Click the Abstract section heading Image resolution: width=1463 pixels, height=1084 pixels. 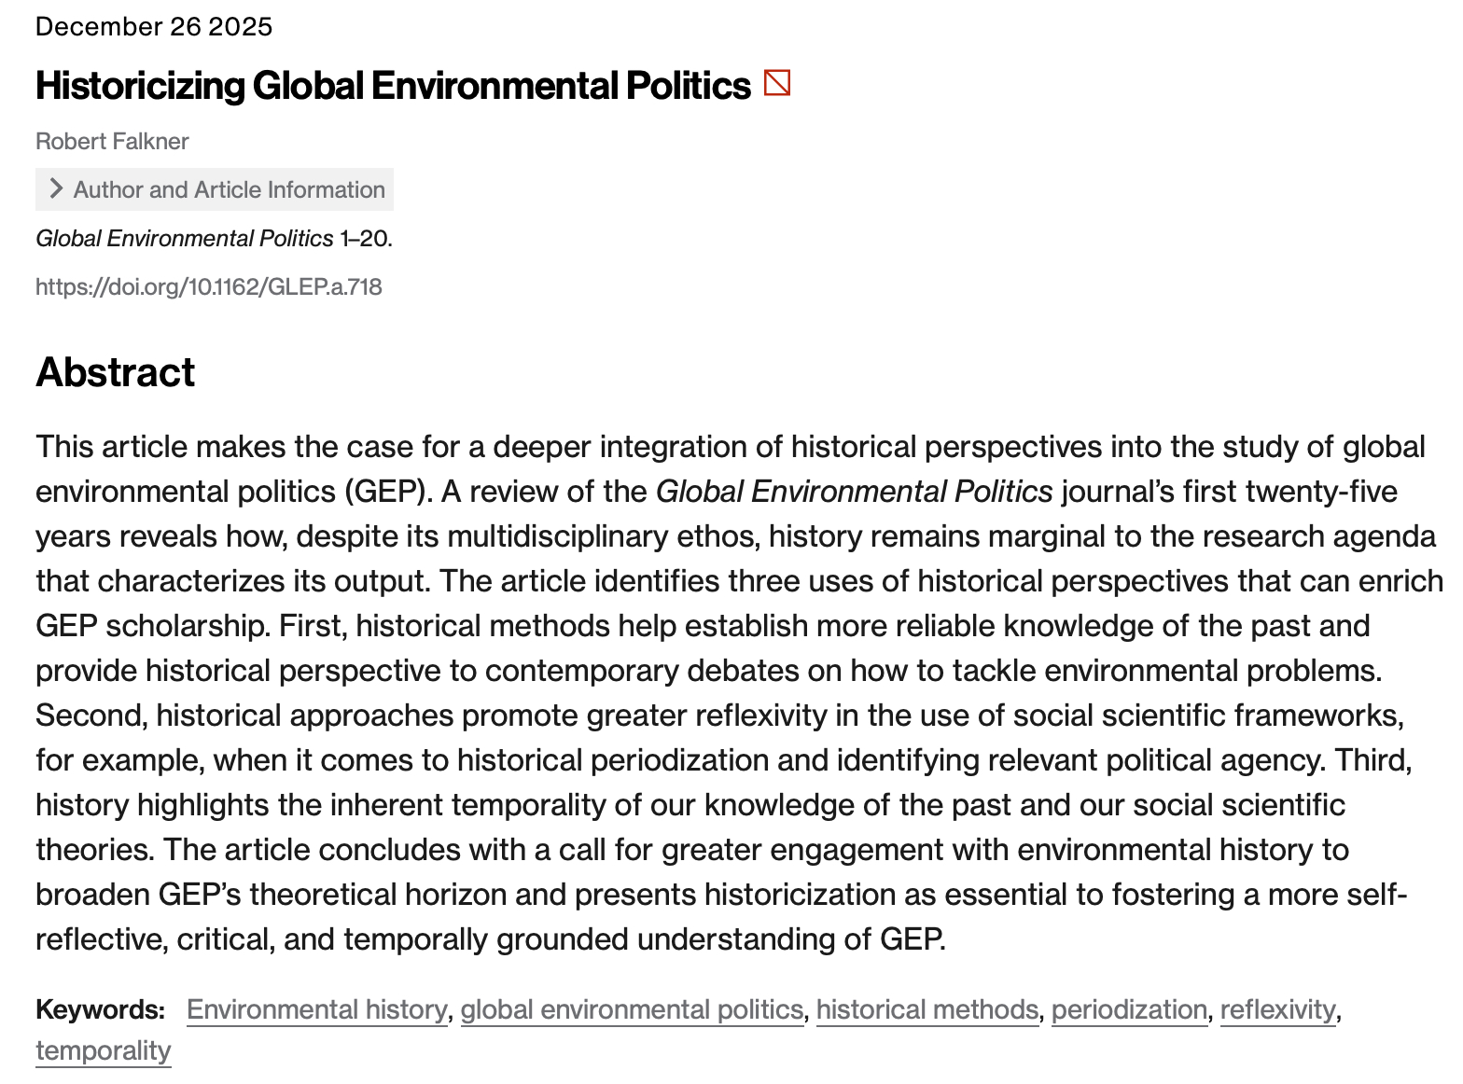click(115, 372)
